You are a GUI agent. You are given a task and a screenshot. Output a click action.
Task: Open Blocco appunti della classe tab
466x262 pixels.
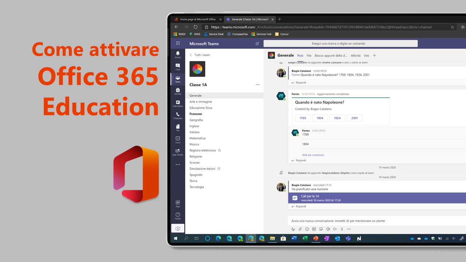point(331,56)
